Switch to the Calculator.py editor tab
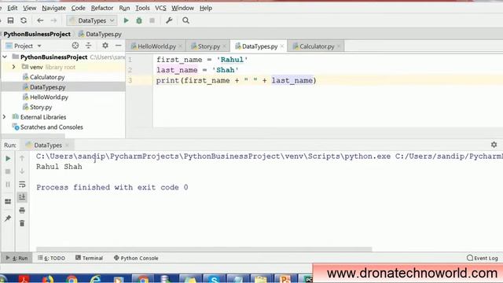This screenshot has width=503, height=283. click(316, 46)
